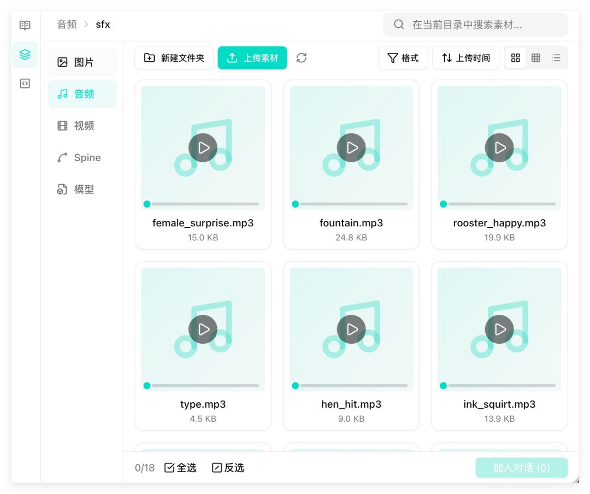Click the 19.9 KB size label
Screen dimensions: 590x494
click(499, 238)
